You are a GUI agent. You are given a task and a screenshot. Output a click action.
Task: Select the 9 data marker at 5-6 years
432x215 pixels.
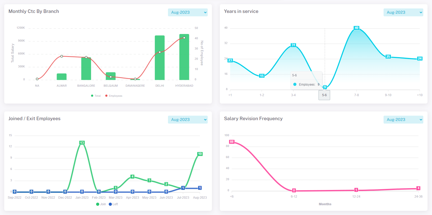(x=325, y=87)
